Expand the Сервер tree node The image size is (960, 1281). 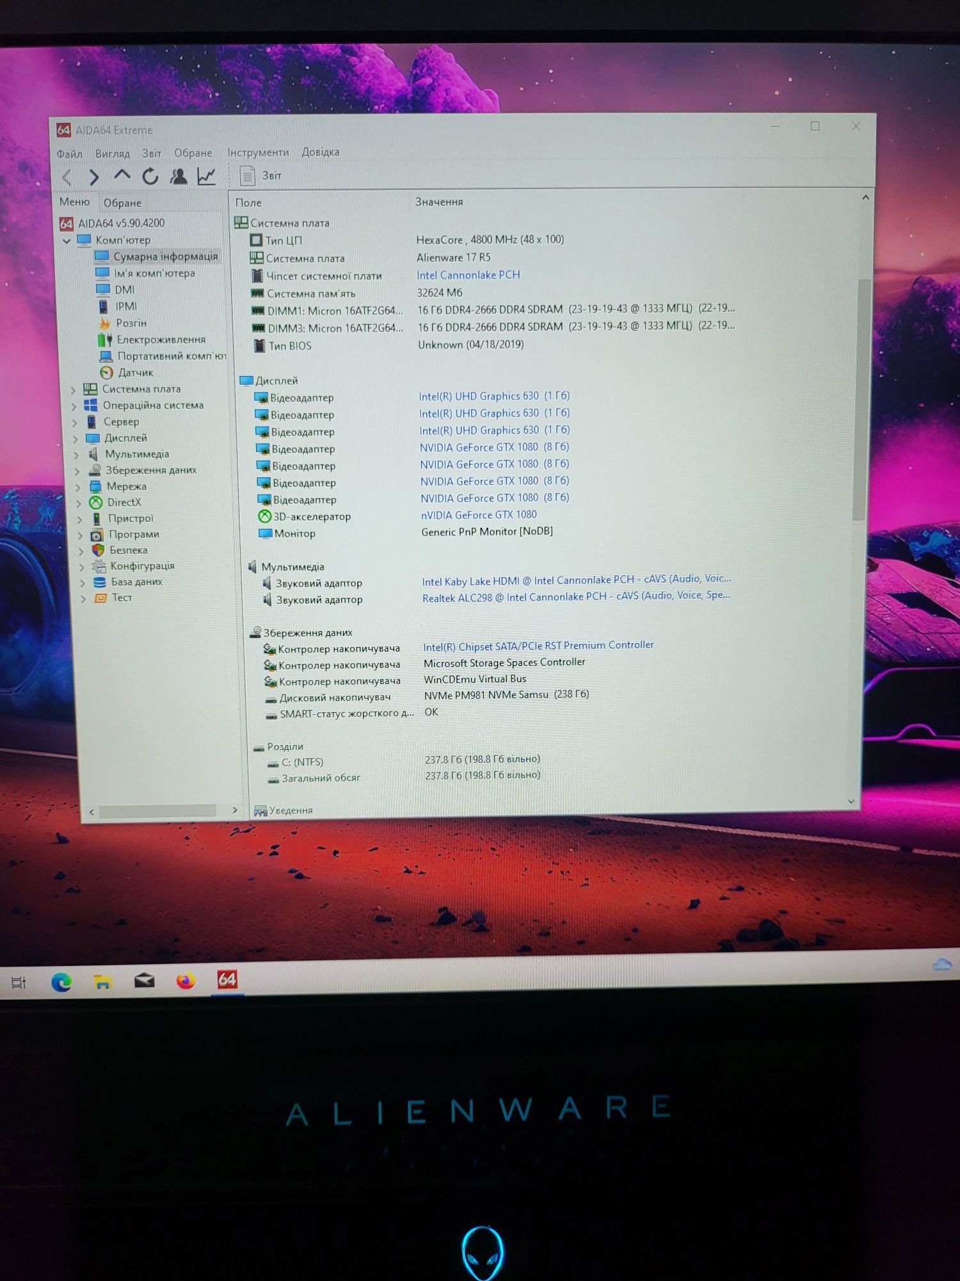(75, 423)
